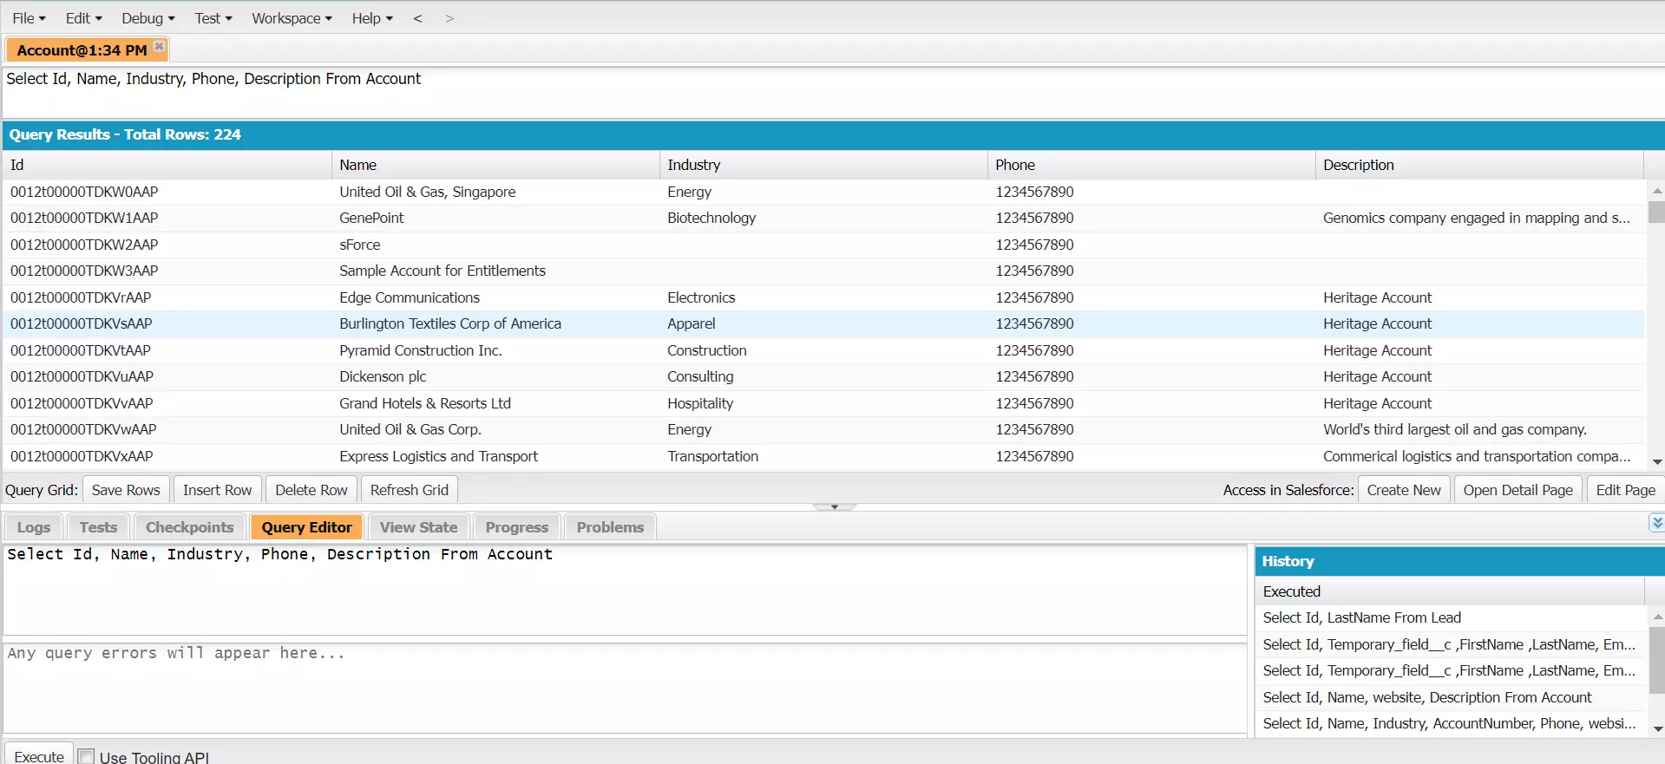
Task: Sort by the Phone column header
Action: [1151, 165]
